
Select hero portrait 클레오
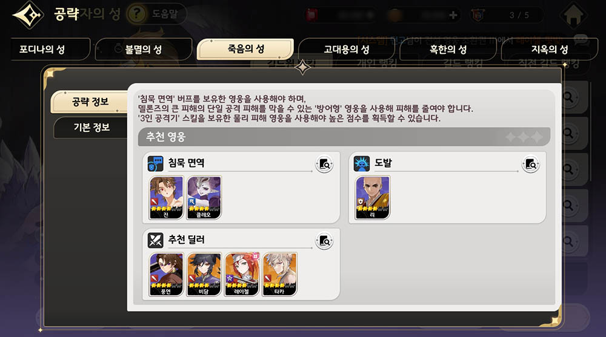point(204,198)
